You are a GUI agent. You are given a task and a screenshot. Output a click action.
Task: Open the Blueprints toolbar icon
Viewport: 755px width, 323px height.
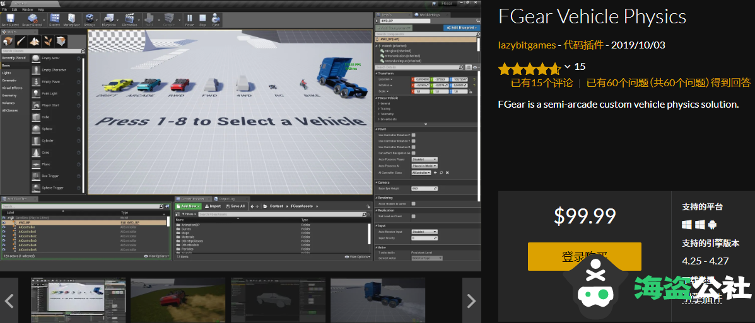tap(109, 20)
